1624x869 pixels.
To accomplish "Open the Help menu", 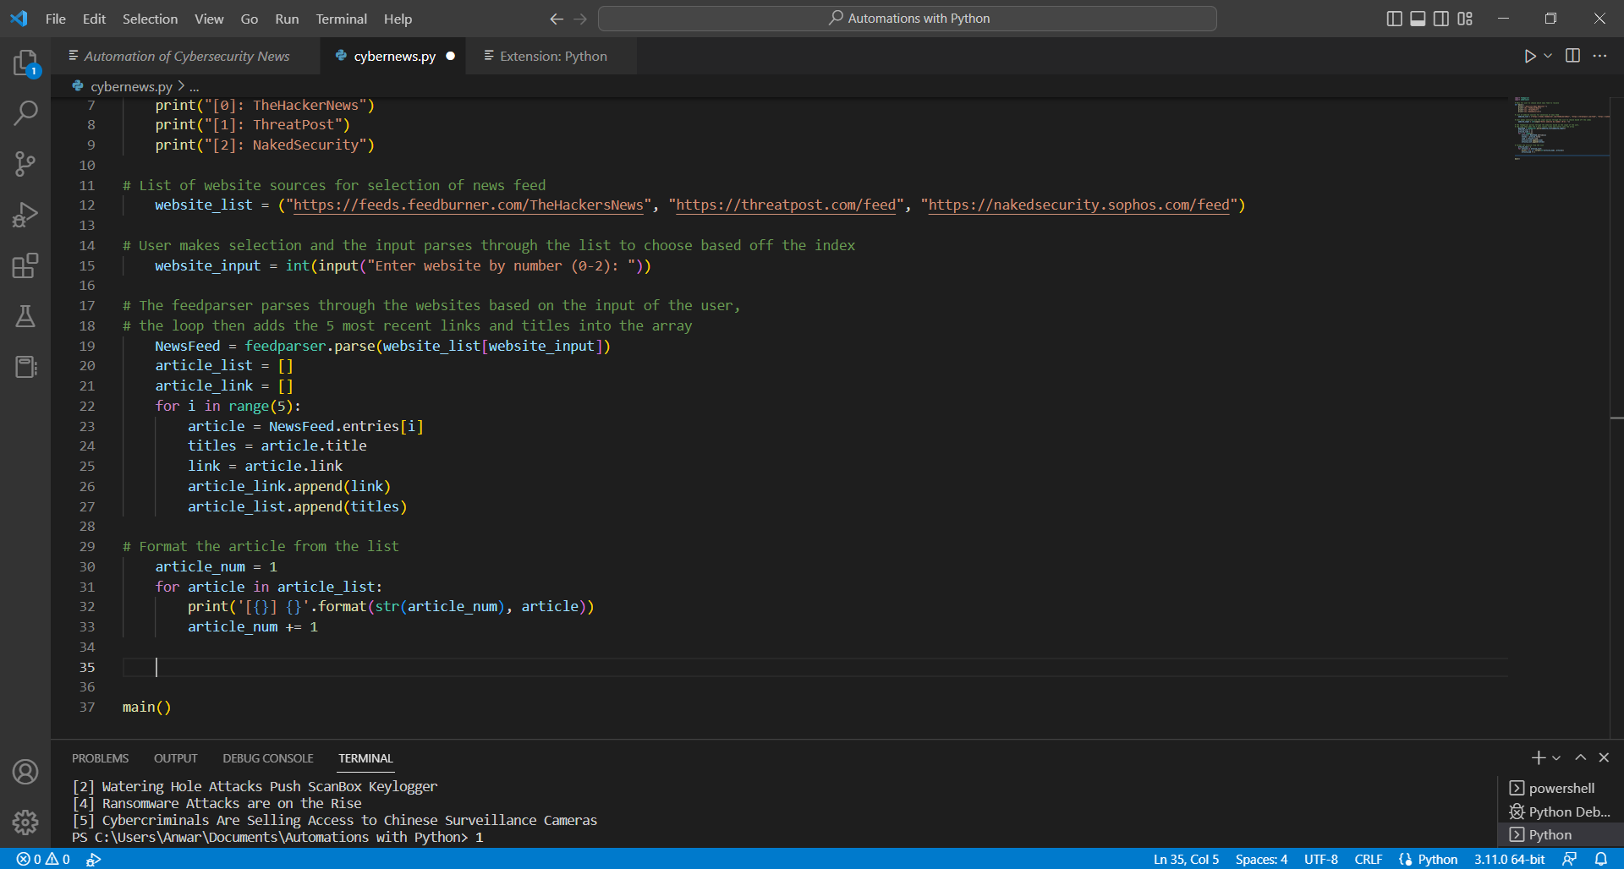I will click(398, 19).
